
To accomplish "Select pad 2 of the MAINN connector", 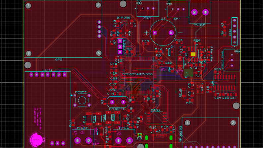I will [89, 140].
